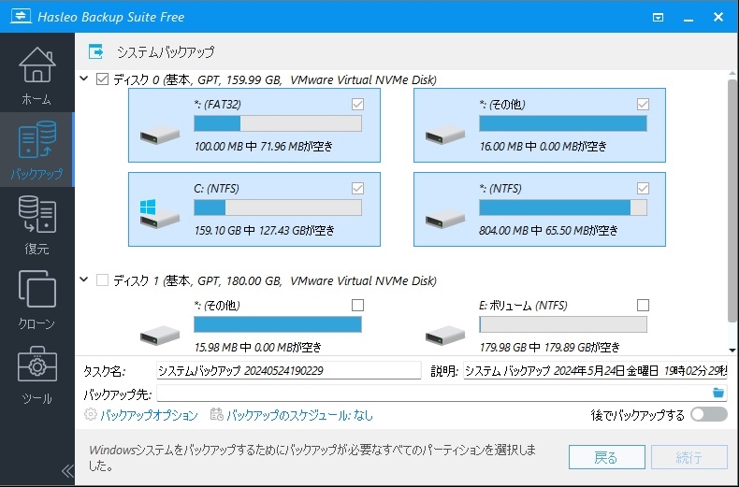This screenshot has width=739, height=487.
Task: Open the Tools (ツール) sidebar section
Action: pyautogui.click(x=36, y=375)
